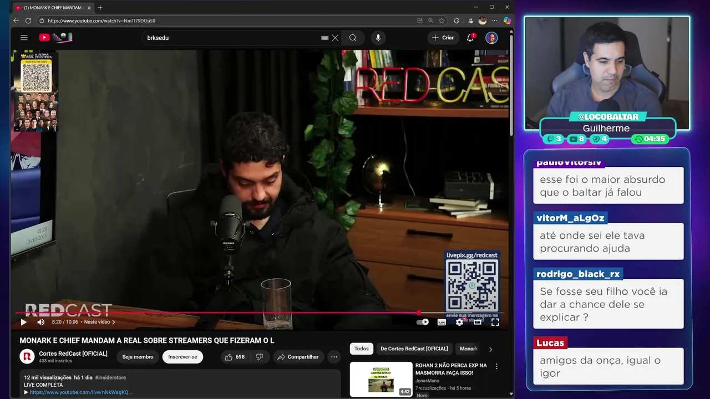Open options menu for ROHAN 2 video
710x399 pixels.
coord(496,366)
